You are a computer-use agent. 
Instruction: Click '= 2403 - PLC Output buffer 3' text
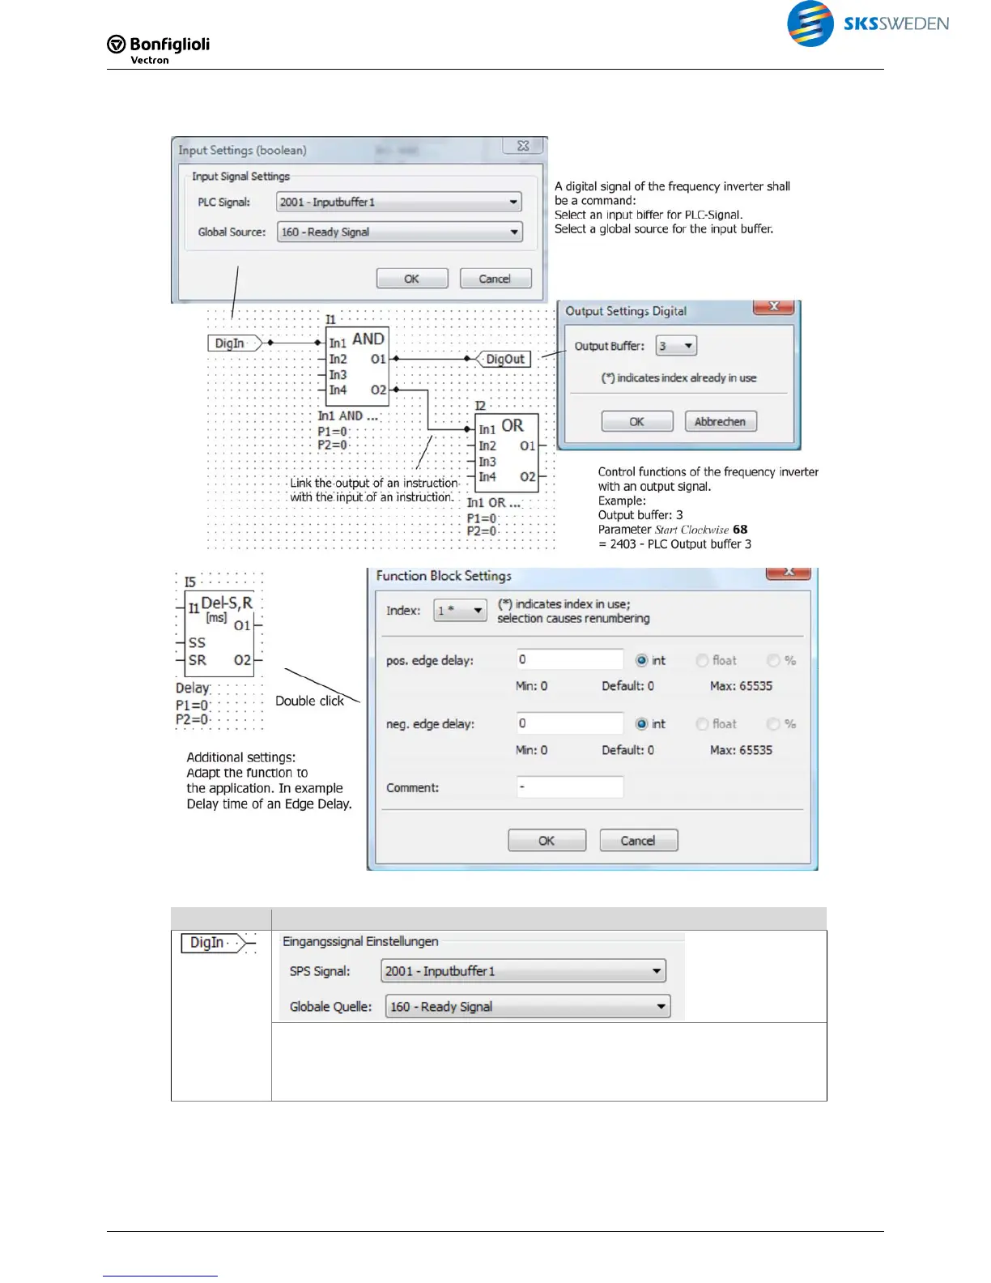[x=675, y=544]
